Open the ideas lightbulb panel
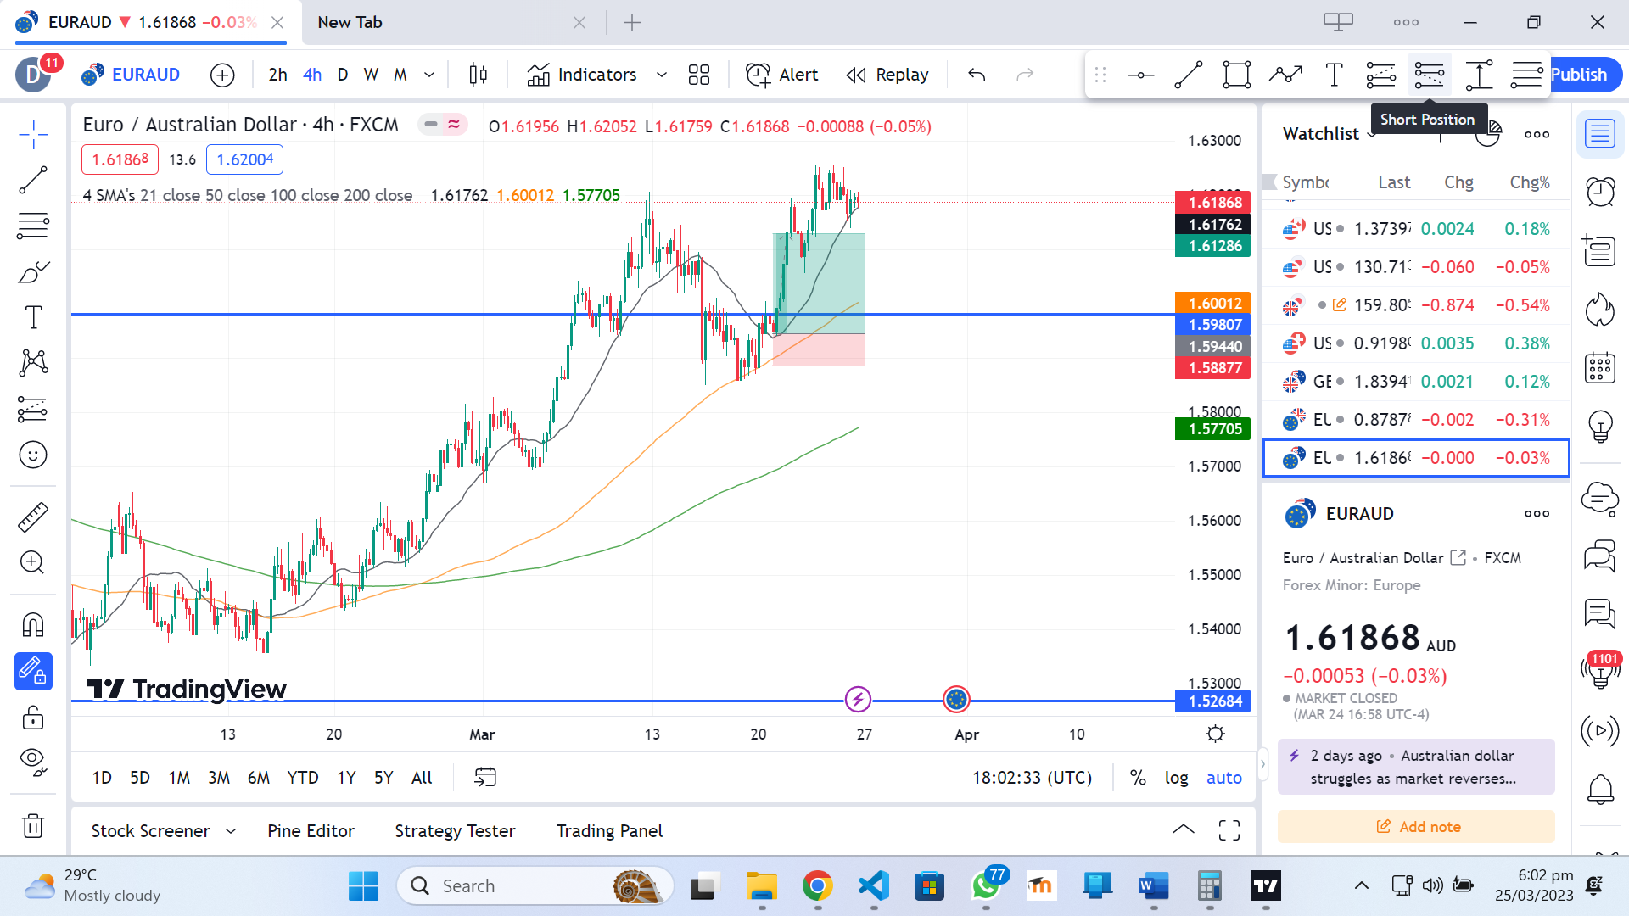 point(1600,426)
